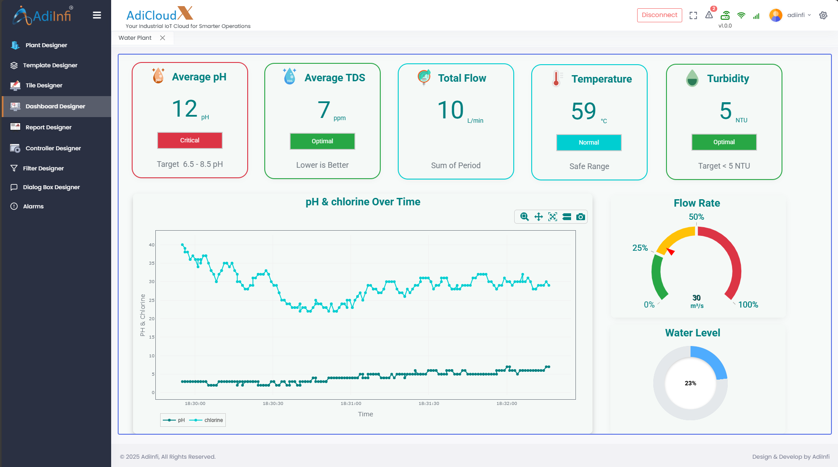Close the Water Plant tab
Screen dimensions: 838x467
[x=162, y=38]
